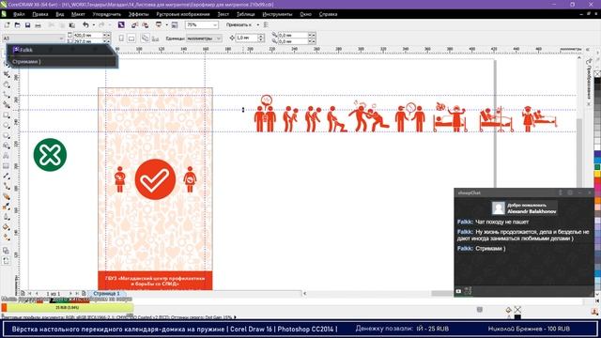The image size is (601, 338).
Task: Create a new document from toolbar
Action: pos(7,25)
